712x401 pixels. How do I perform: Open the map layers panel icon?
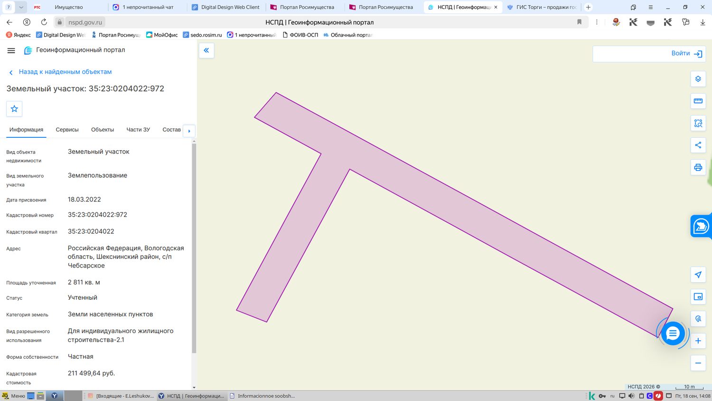click(698, 79)
